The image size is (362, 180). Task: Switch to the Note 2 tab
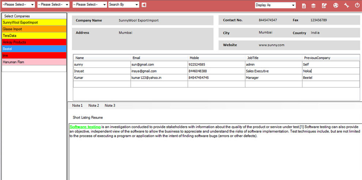pyautogui.click(x=94, y=106)
